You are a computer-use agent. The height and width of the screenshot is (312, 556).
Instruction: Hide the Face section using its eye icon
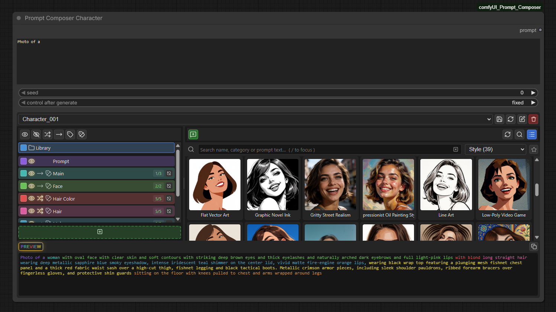[x=32, y=186]
